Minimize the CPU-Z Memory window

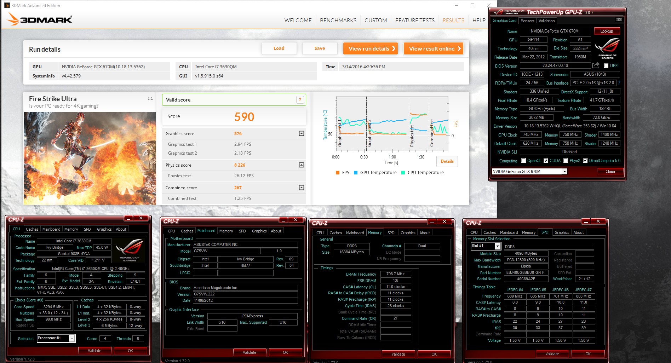432,221
